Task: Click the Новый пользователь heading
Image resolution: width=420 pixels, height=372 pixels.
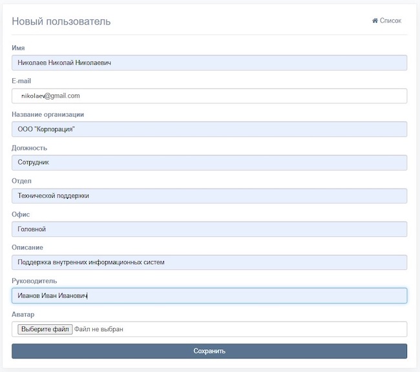Action: click(x=61, y=21)
